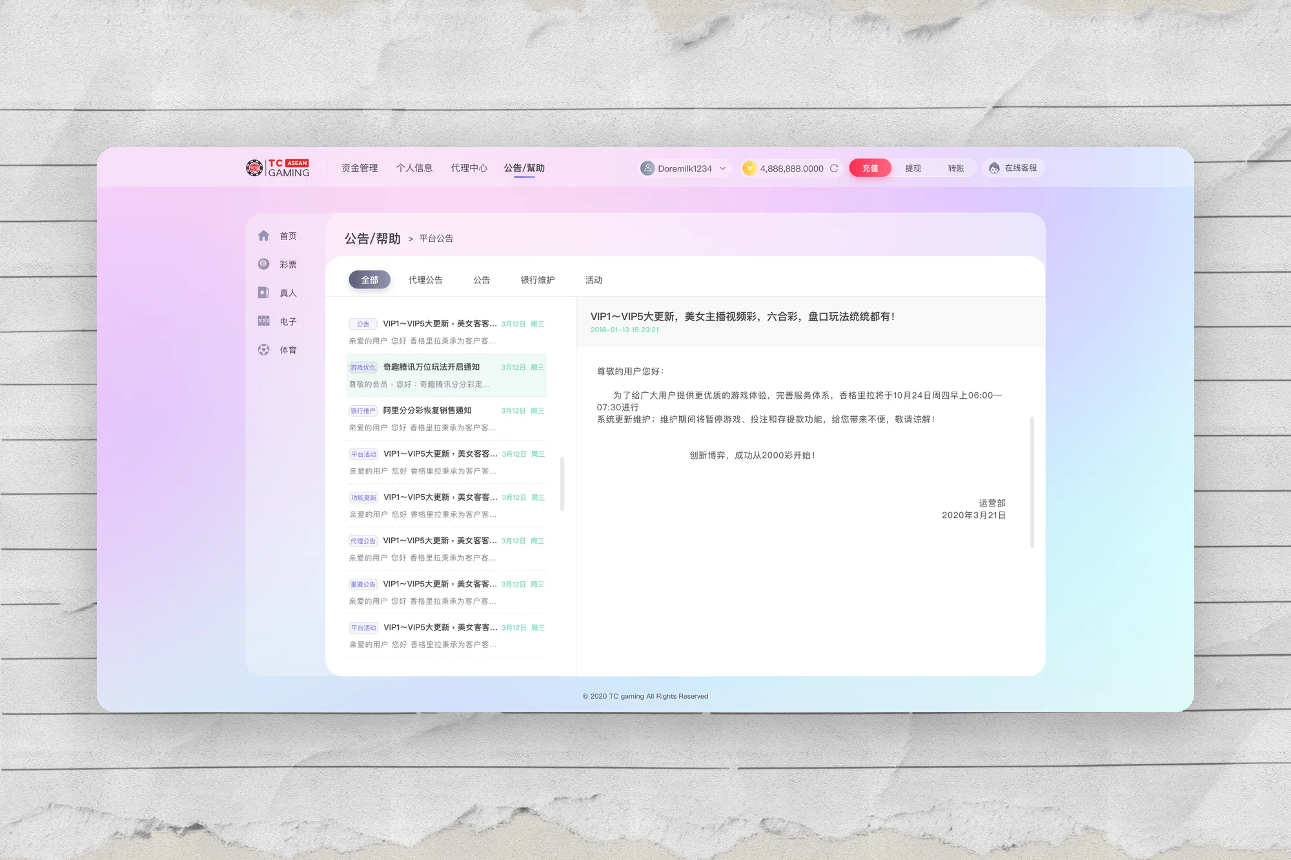Open the notice tagged 重要公告

(447, 592)
